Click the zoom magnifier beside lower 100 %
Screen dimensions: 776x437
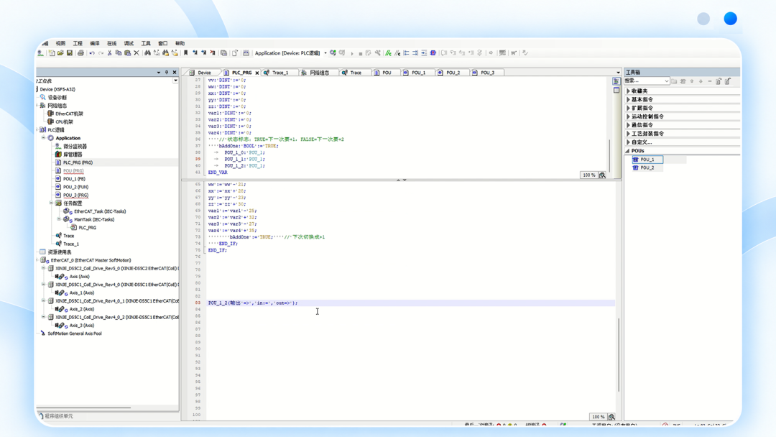pos(611,417)
